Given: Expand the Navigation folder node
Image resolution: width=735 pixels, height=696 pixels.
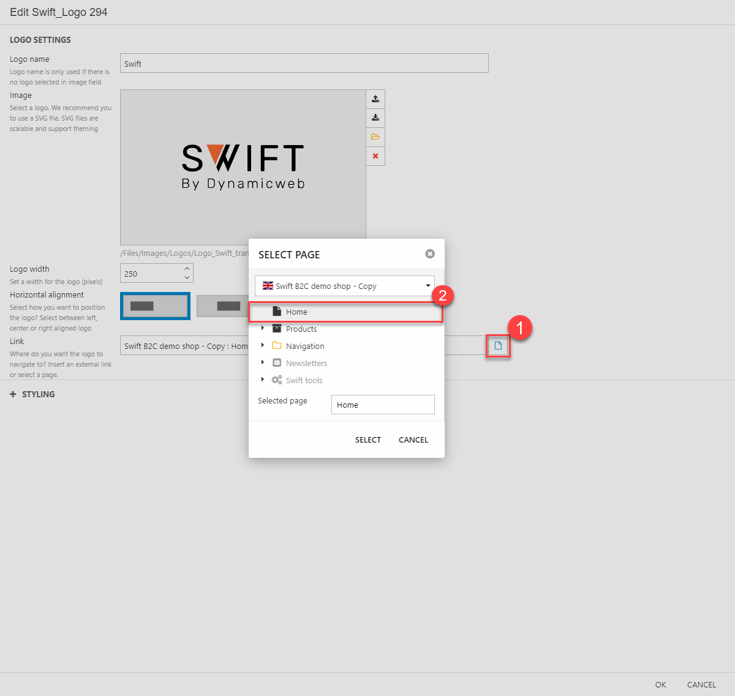Looking at the screenshot, I should tap(263, 346).
